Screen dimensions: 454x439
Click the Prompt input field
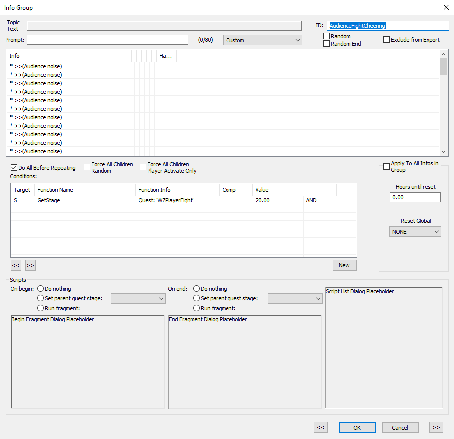point(107,40)
